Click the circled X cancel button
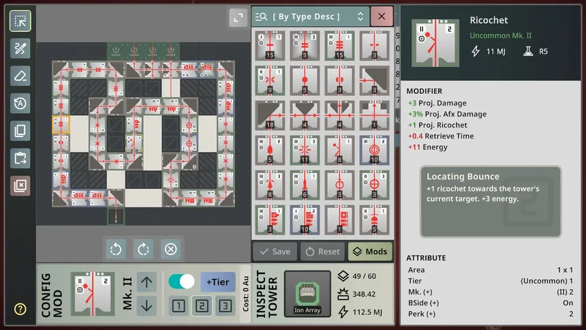The height and width of the screenshot is (330, 586). 170,249
